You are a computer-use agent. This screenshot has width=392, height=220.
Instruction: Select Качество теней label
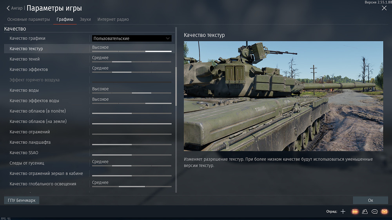click(24, 59)
